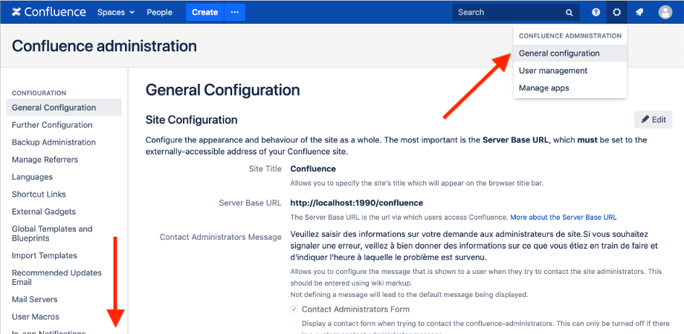684x334 pixels.
Task: Click the blue Create button
Action: click(205, 12)
